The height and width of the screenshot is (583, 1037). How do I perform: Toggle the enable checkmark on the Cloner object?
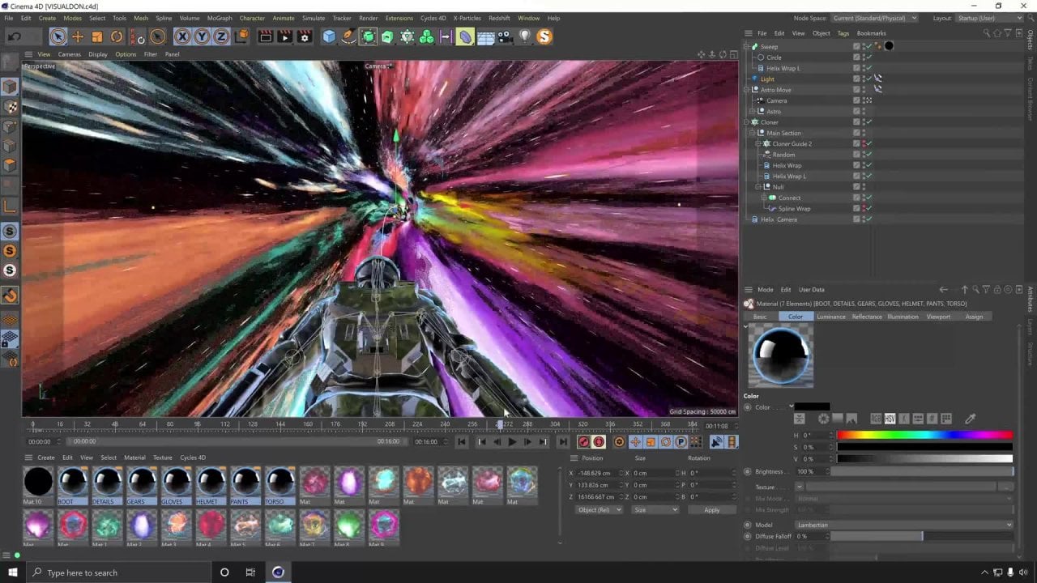(868, 122)
